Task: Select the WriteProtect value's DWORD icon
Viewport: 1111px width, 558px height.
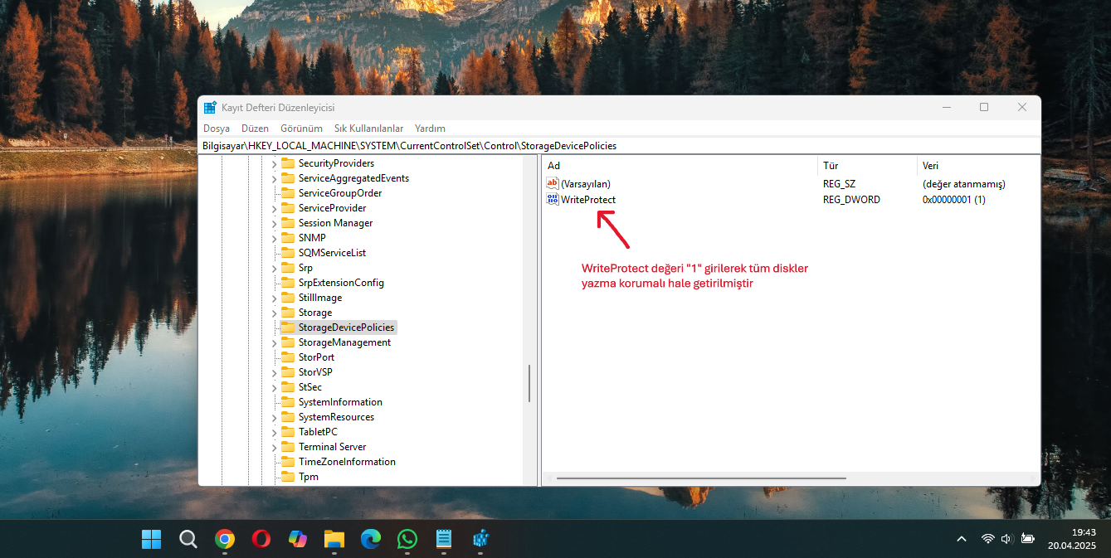Action: coord(553,200)
